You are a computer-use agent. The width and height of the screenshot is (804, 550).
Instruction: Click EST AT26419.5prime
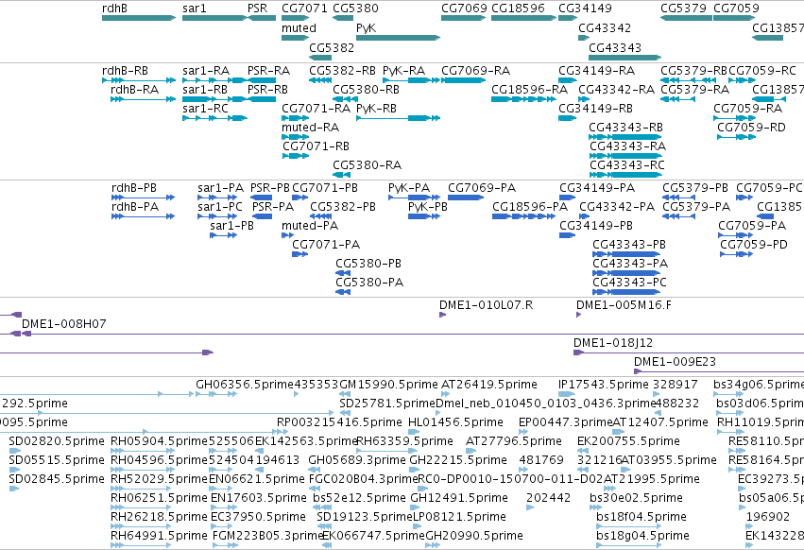pos(446,394)
